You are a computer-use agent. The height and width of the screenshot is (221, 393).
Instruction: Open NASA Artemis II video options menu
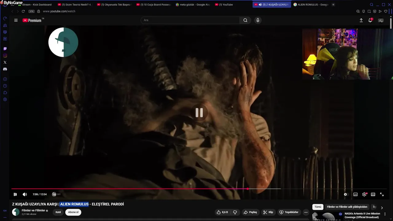tap(385, 214)
